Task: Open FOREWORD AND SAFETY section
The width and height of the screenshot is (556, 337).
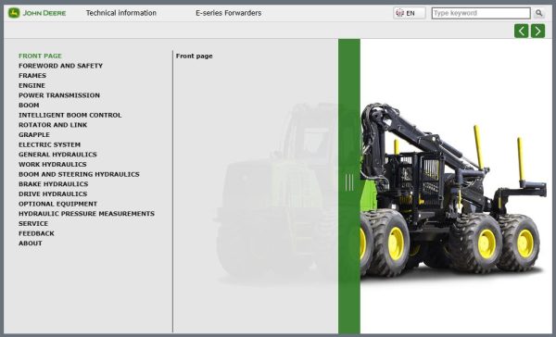Action: pyautogui.click(x=60, y=66)
